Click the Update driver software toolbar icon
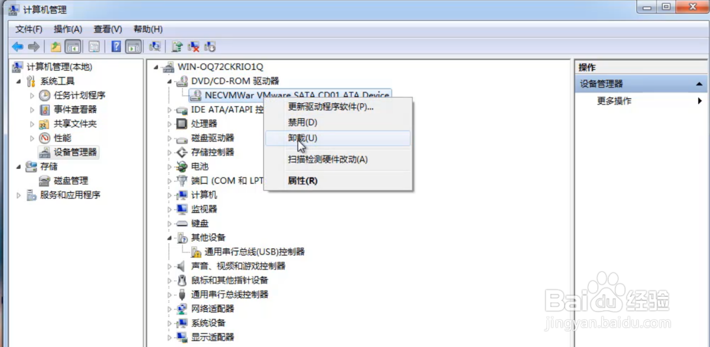The width and height of the screenshot is (710, 347). click(x=175, y=46)
